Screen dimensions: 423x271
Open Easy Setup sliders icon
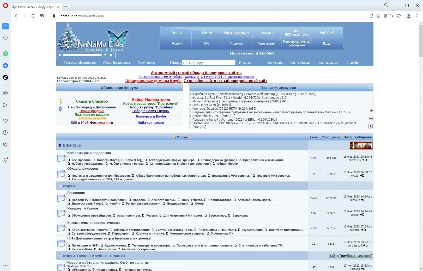417,16
